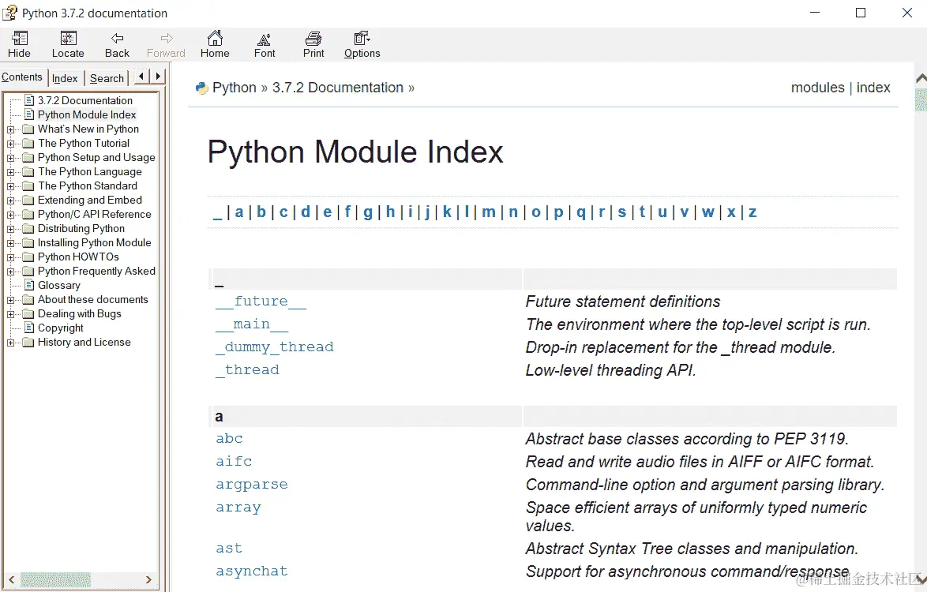Expand Python/C API Reference node
The image size is (927, 592).
click(10, 215)
